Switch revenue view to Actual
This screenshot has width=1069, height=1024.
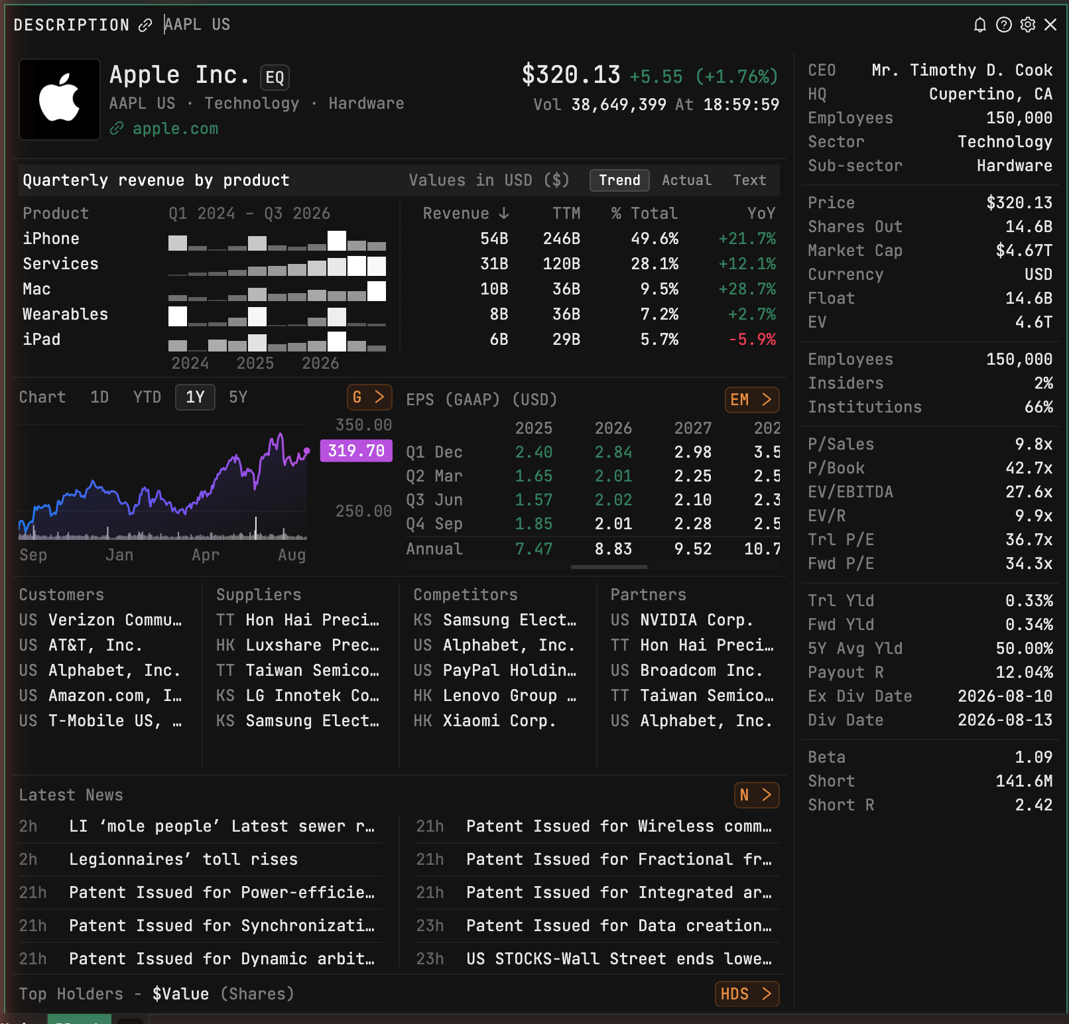point(686,180)
